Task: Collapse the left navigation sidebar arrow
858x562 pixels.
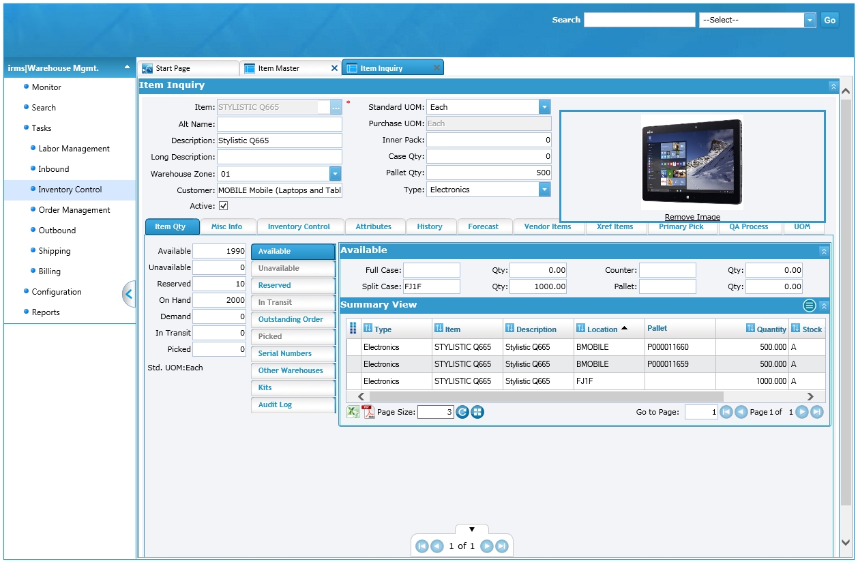Action: click(129, 295)
